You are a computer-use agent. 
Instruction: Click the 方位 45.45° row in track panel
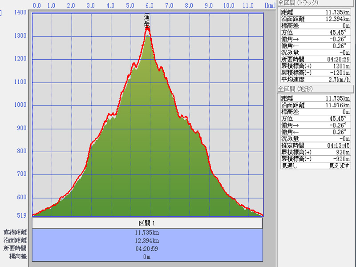[x=316, y=32]
